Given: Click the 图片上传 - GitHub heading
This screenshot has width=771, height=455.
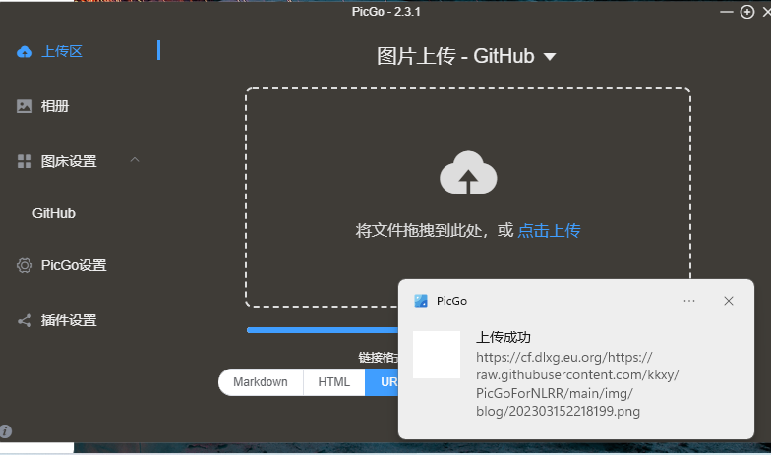Looking at the screenshot, I should point(455,57).
